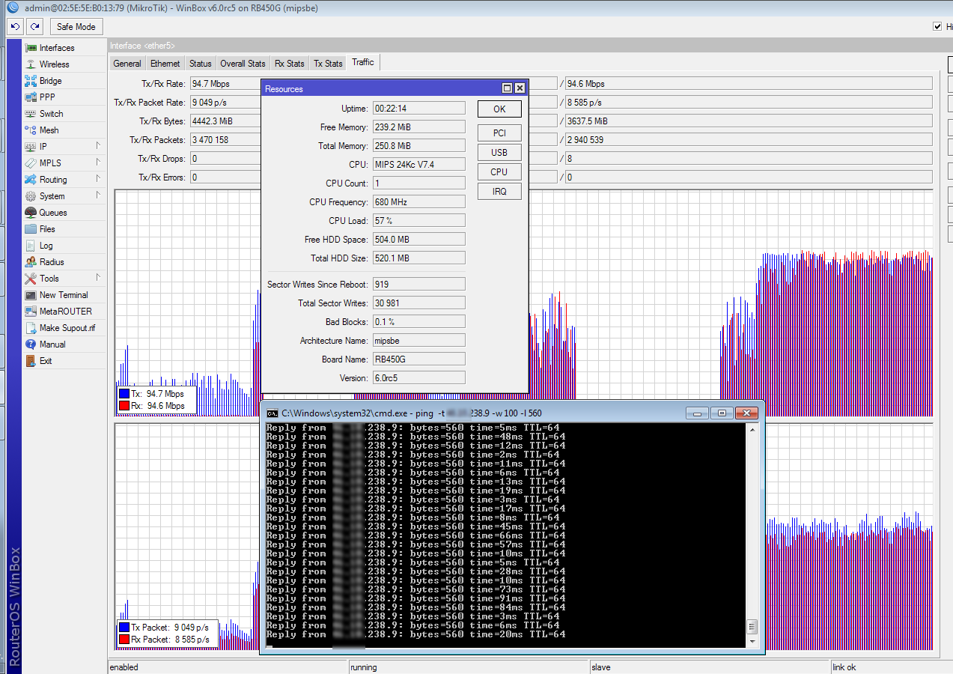Click the Interfaces icon in sidebar

(x=31, y=48)
